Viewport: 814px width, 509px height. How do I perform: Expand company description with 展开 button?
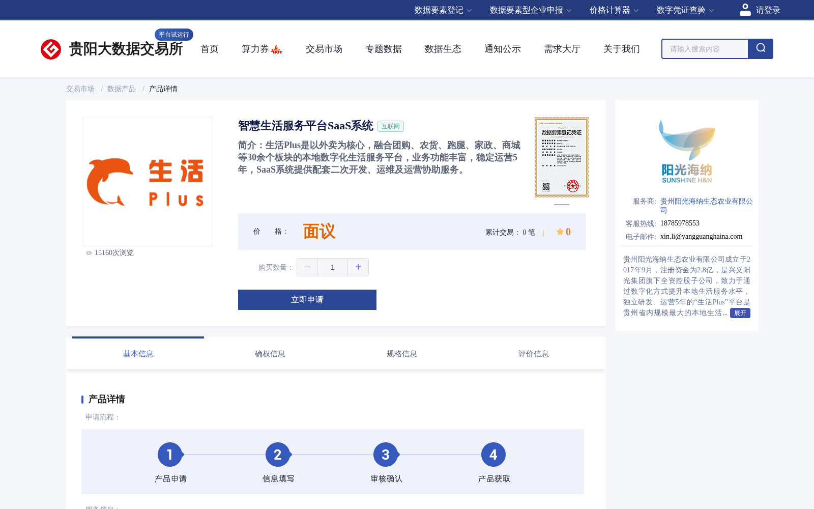[x=740, y=313]
